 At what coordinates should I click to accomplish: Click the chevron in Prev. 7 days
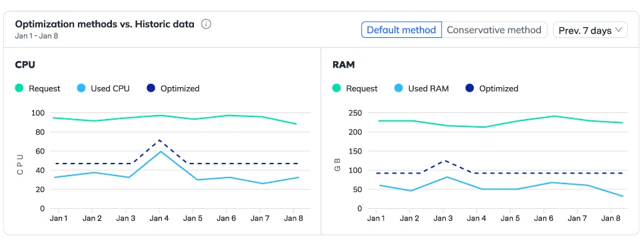point(618,30)
